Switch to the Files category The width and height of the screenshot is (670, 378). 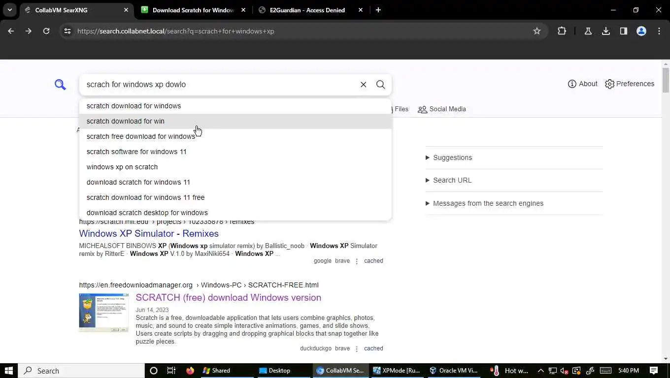pyautogui.click(x=401, y=109)
